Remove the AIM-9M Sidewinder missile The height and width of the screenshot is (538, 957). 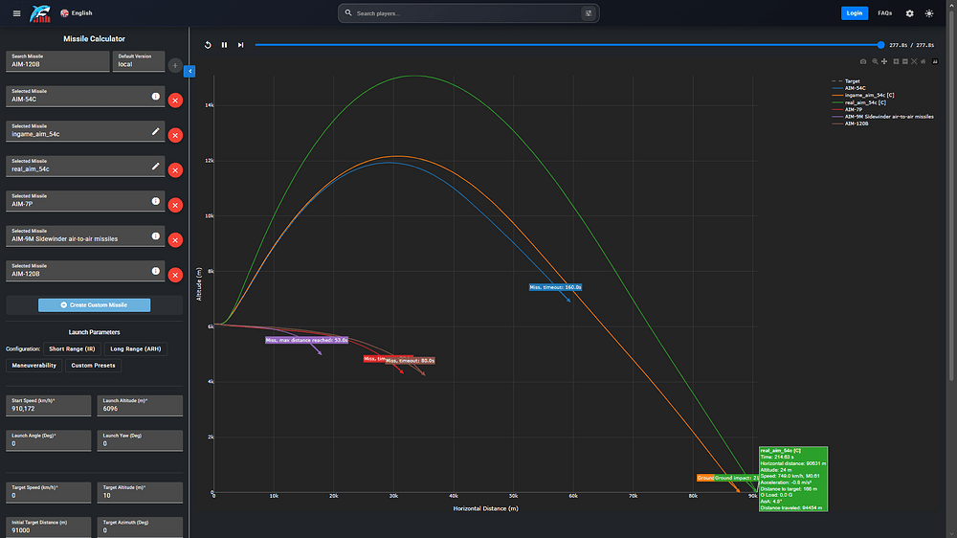pyautogui.click(x=175, y=240)
